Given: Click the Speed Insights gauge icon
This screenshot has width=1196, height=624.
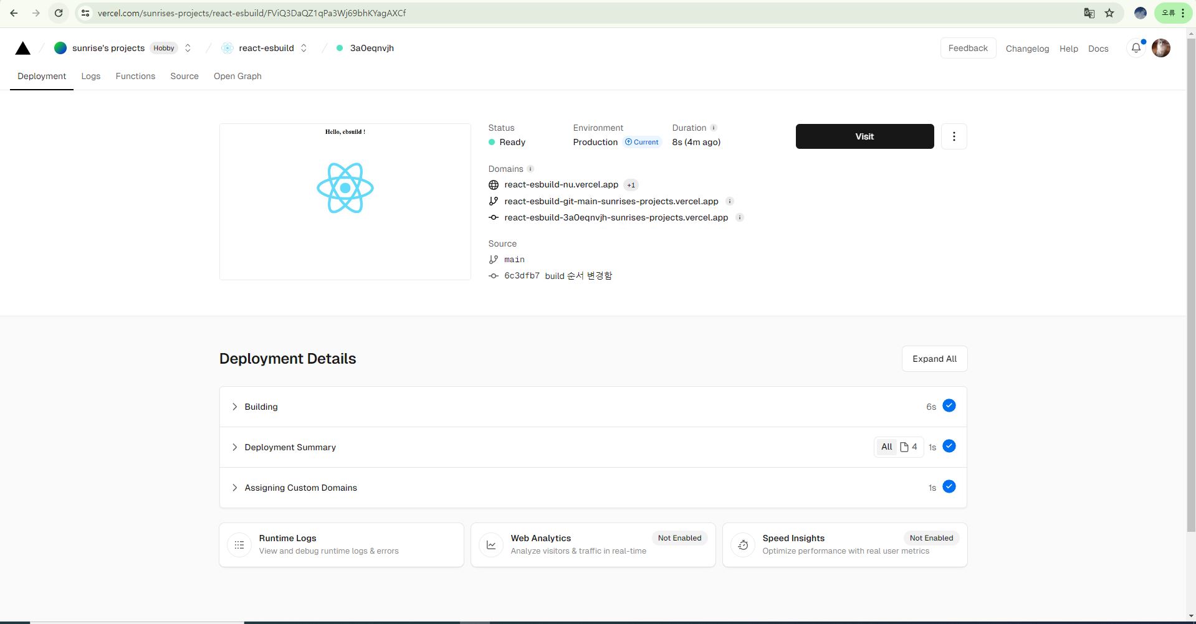Looking at the screenshot, I should click(x=743, y=545).
